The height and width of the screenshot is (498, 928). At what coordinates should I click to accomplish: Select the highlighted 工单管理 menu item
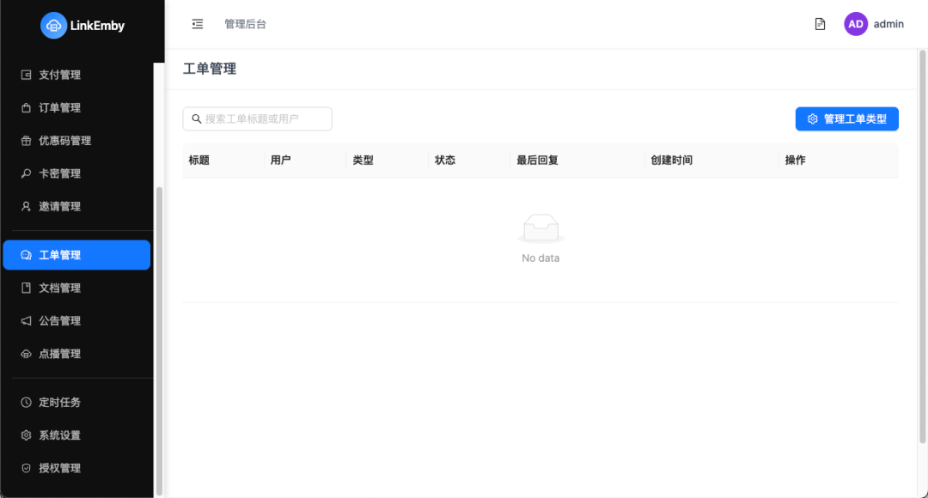[60, 254]
